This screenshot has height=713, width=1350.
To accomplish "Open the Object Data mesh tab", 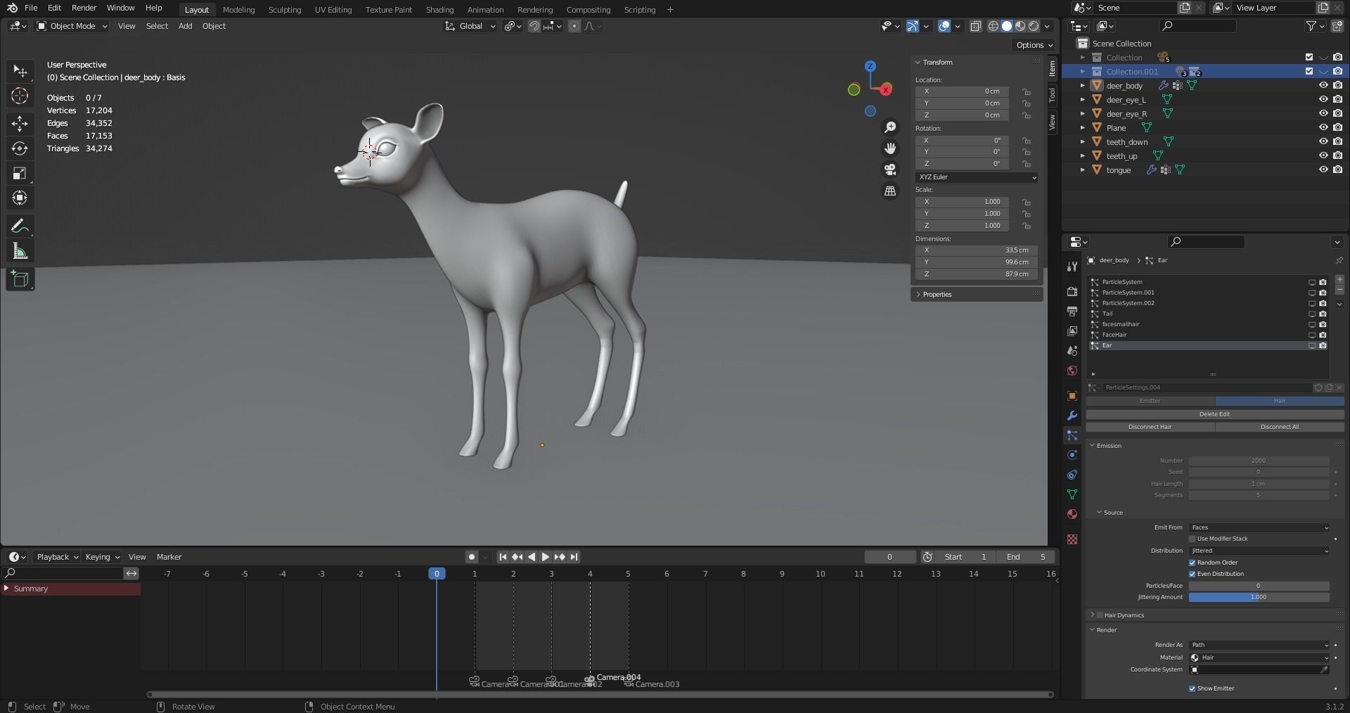I will point(1072,494).
